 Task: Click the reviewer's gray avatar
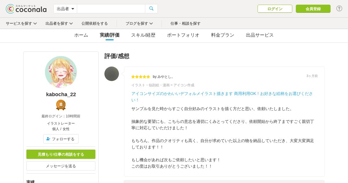(112, 74)
